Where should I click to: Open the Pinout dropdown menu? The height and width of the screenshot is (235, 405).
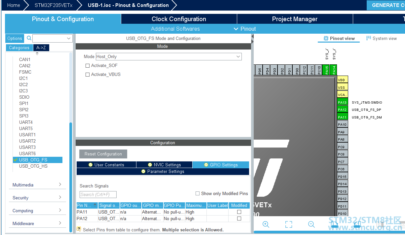click(245, 29)
